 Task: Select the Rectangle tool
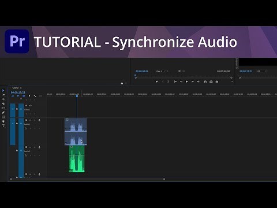click(x=3, y=117)
